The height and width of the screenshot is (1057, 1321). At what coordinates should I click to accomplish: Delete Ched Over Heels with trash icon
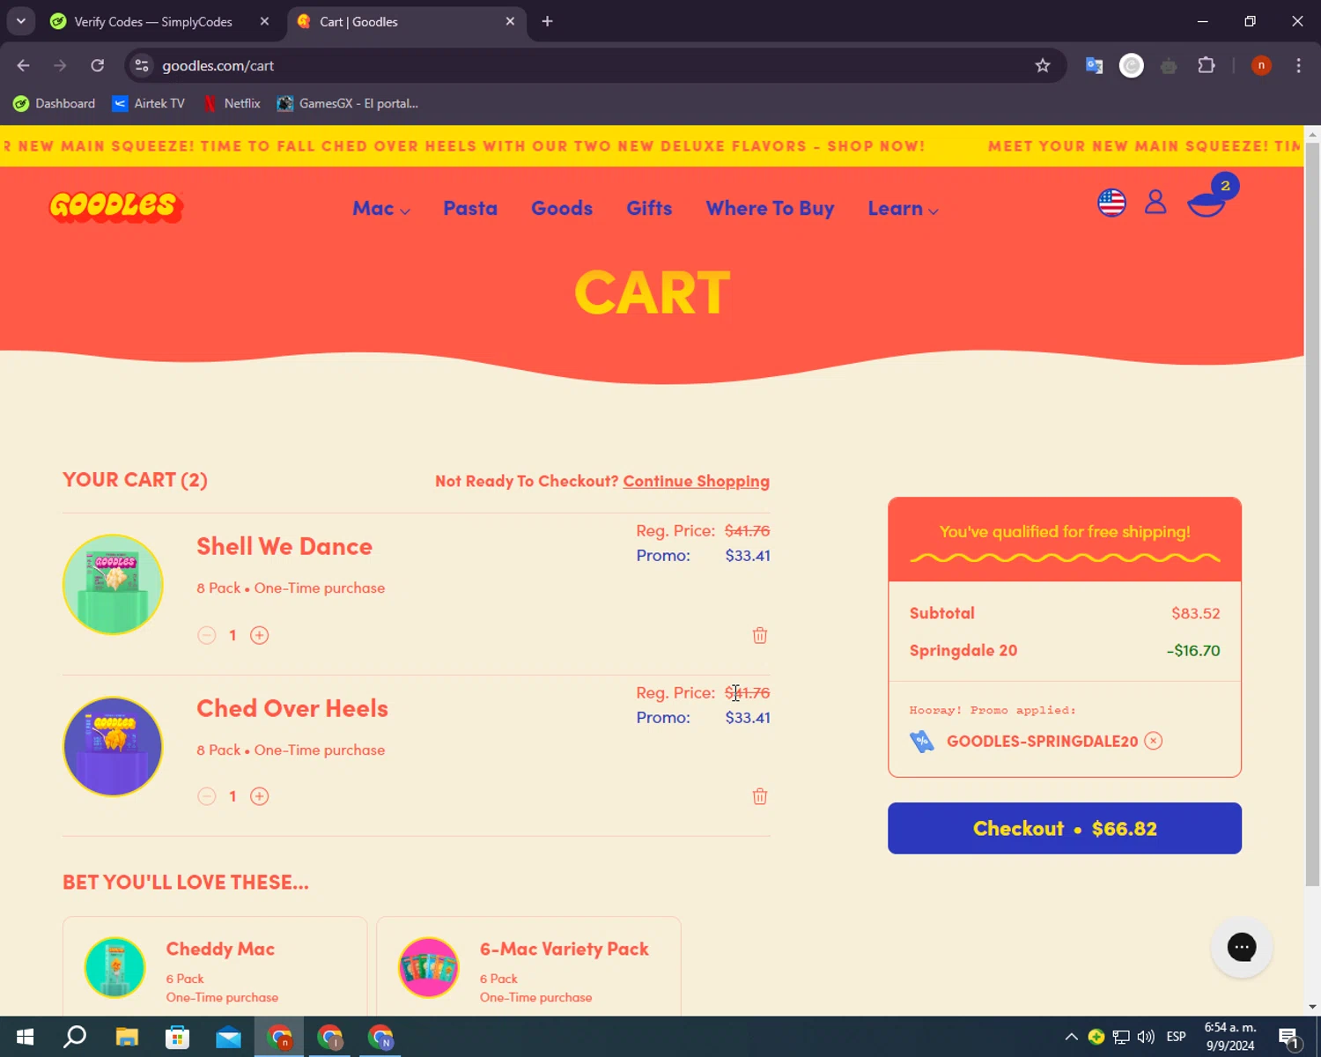(x=760, y=796)
